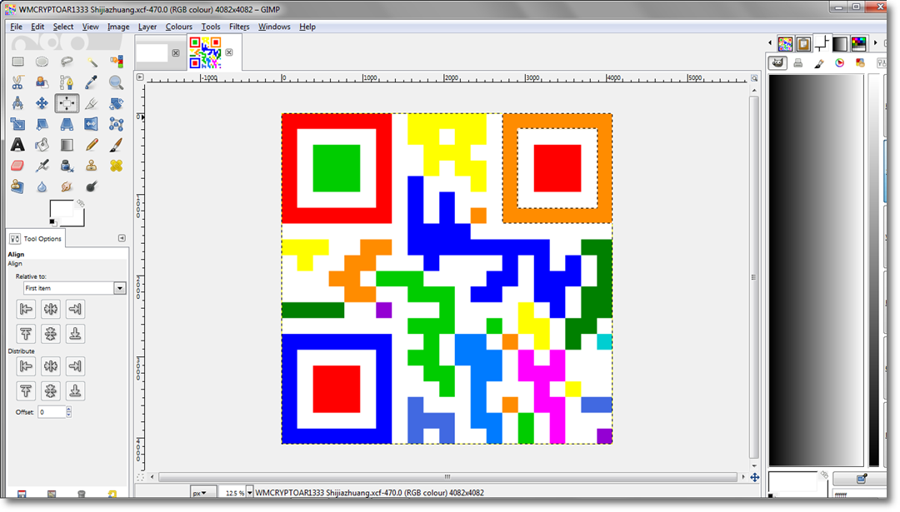Screen dimensions: 900x512
Task: Select the Foreground Select tool
Action: [x=42, y=82]
